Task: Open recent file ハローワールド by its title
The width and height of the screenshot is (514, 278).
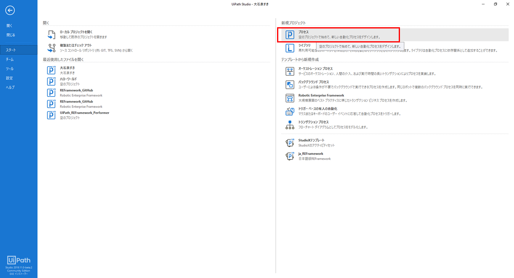Action: (68, 79)
